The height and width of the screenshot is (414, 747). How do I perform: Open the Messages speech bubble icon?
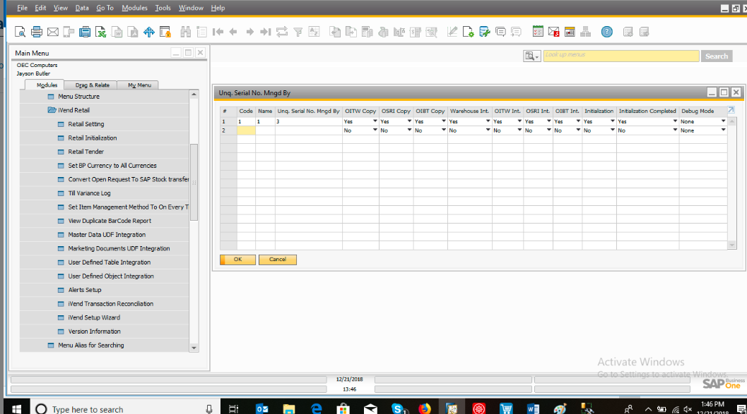(x=500, y=32)
